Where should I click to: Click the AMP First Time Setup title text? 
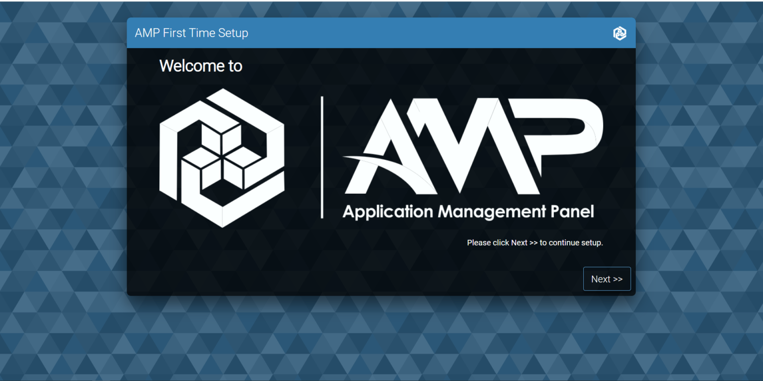tap(191, 33)
